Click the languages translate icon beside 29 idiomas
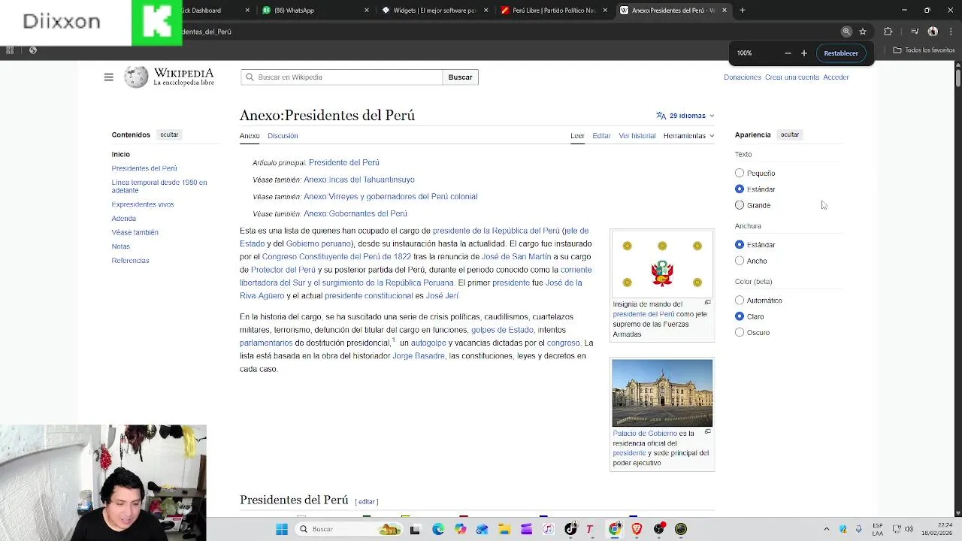Image resolution: width=962 pixels, height=541 pixels. tap(661, 116)
